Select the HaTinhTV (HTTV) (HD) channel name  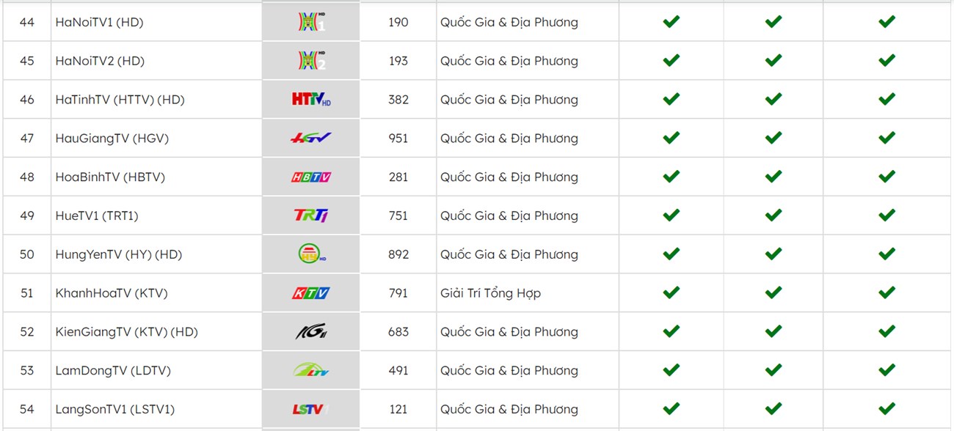click(x=120, y=100)
